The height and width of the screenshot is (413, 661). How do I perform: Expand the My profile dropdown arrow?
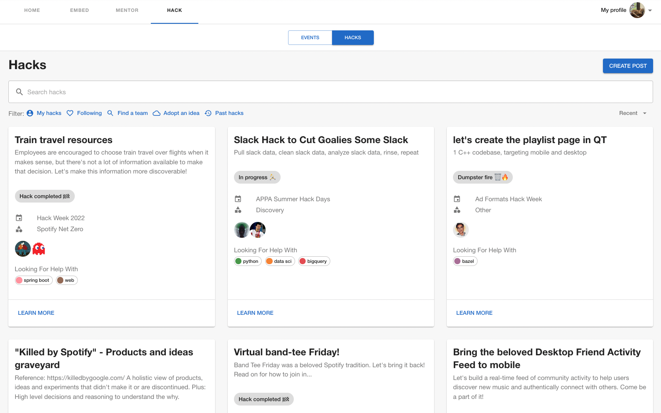(650, 11)
